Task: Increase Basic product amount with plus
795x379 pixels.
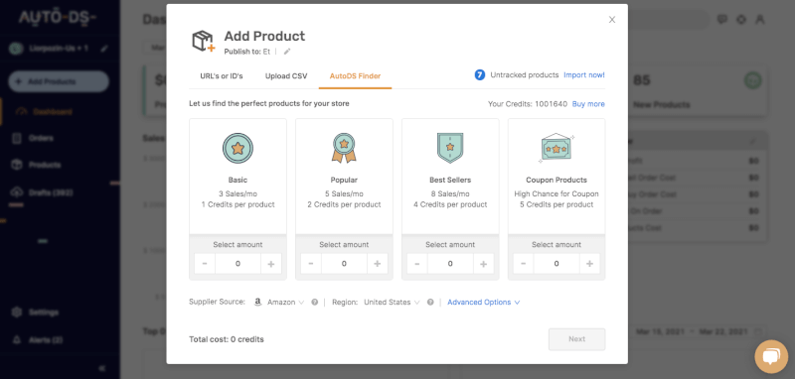Action: tap(270, 264)
